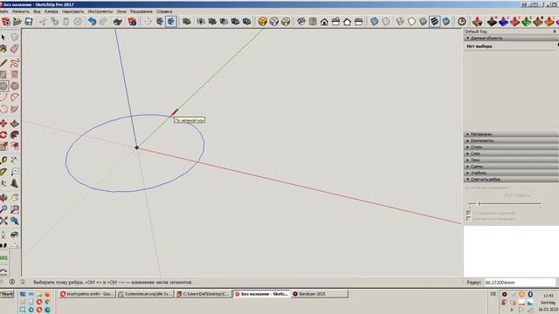The image size is (559, 314).
Task: Activate the Orbit tool
Action: pyautogui.click(x=3, y=198)
